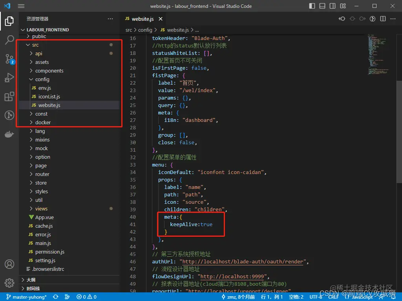Click Go Back navigation arrow in editor toolbar
The height and width of the screenshot is (301, 402).
tap(342, 19)
